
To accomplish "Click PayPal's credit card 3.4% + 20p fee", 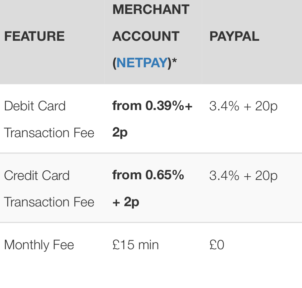I will pyautogui.click(x=244, y=176).
